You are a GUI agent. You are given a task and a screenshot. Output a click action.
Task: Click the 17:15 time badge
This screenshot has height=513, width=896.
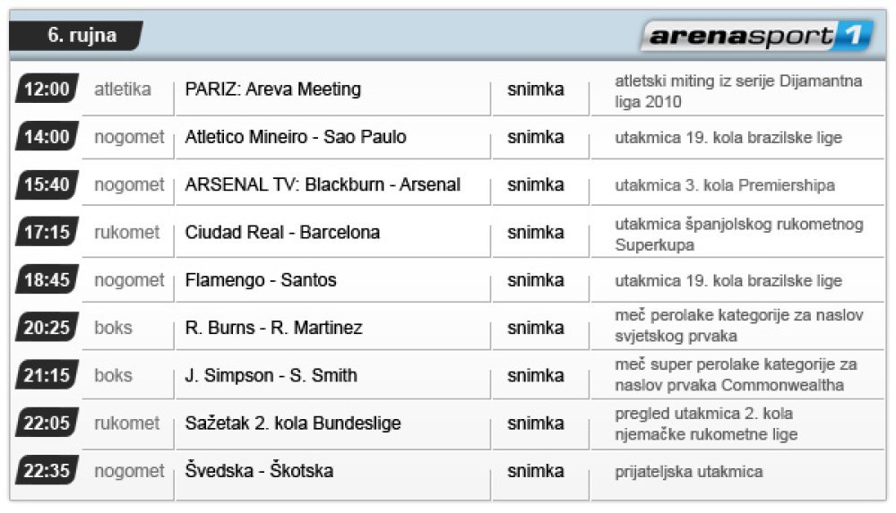click(x=47, y=232)
